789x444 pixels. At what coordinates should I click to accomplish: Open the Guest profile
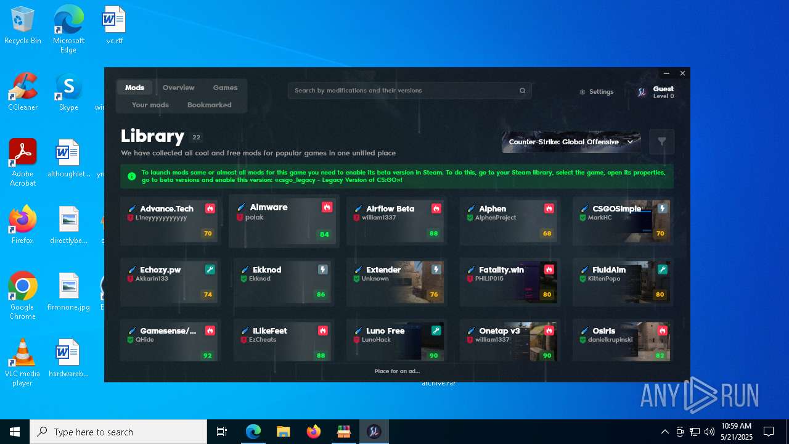(656, 92)
